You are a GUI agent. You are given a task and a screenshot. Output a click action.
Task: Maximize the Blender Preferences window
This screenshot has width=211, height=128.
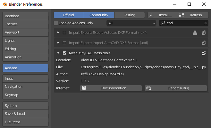(x=189, y=4)
